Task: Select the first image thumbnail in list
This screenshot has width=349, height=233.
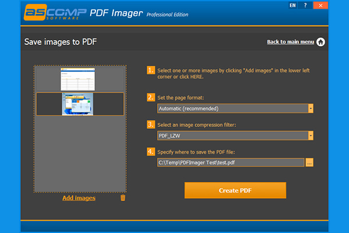Action: pos(79,78)
